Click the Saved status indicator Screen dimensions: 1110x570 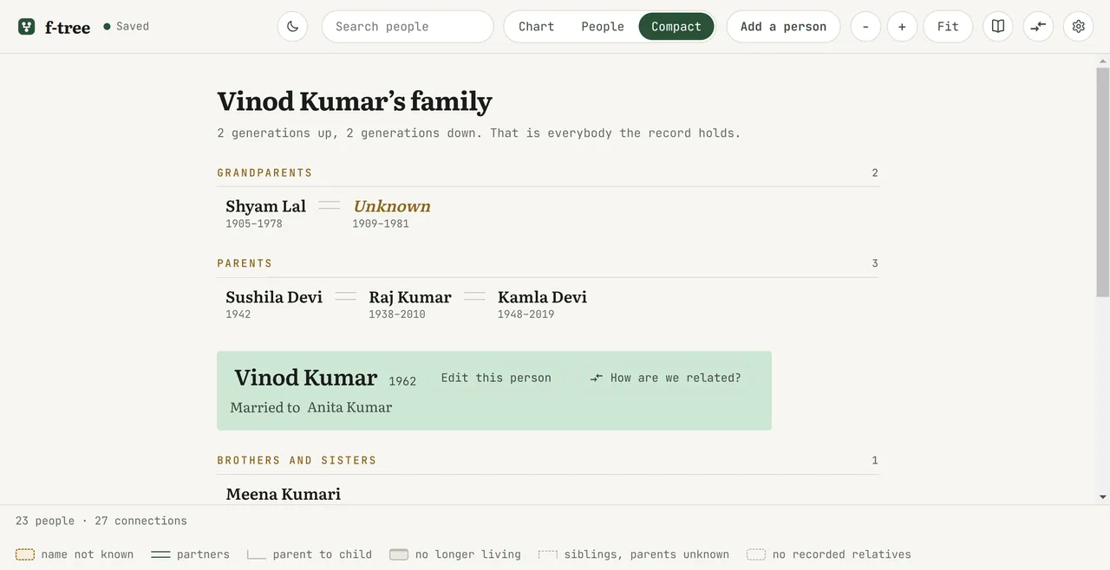tap(127, 26)
